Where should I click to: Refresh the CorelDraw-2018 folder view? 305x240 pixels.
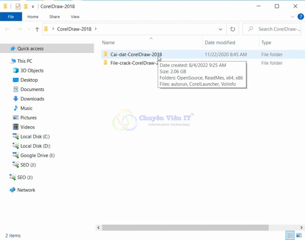click(232, 29)
